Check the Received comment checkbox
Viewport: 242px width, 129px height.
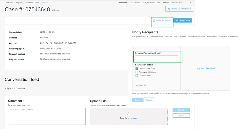pos(137,72)
